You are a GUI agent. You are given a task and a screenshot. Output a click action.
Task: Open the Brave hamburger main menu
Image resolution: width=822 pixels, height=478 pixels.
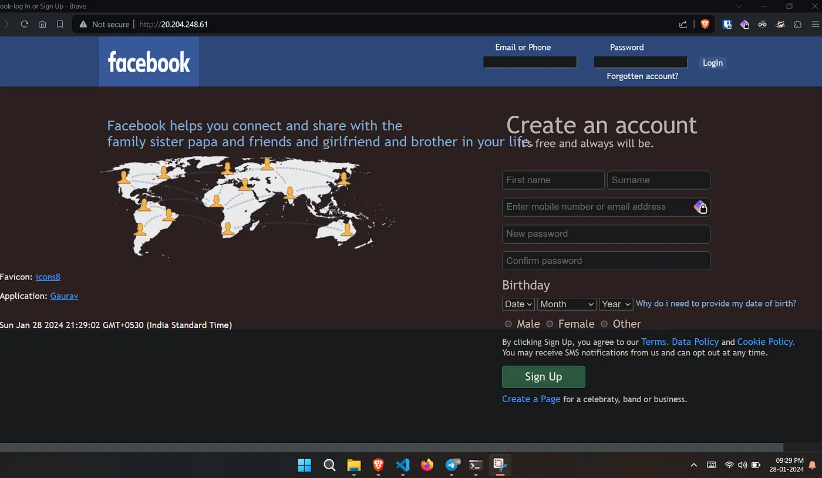[816, 24]
